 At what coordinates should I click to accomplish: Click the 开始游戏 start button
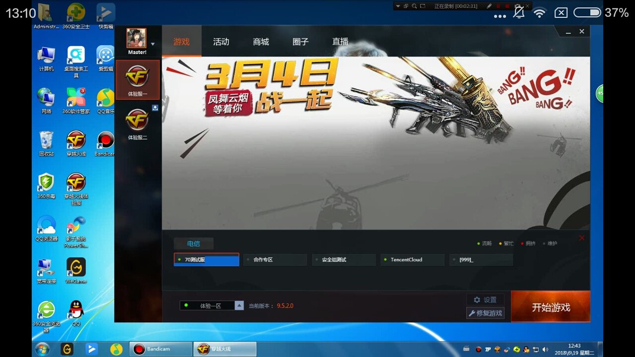551,307
